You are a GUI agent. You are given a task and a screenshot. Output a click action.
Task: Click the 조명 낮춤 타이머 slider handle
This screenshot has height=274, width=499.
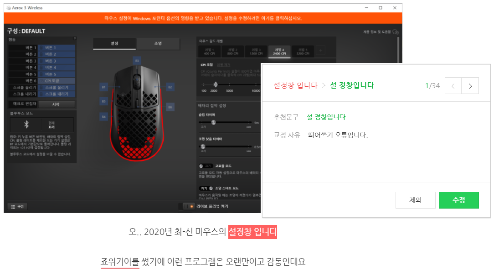[203, 146]
